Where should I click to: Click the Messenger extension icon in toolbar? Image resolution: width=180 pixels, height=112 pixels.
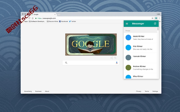click(156, 18)
